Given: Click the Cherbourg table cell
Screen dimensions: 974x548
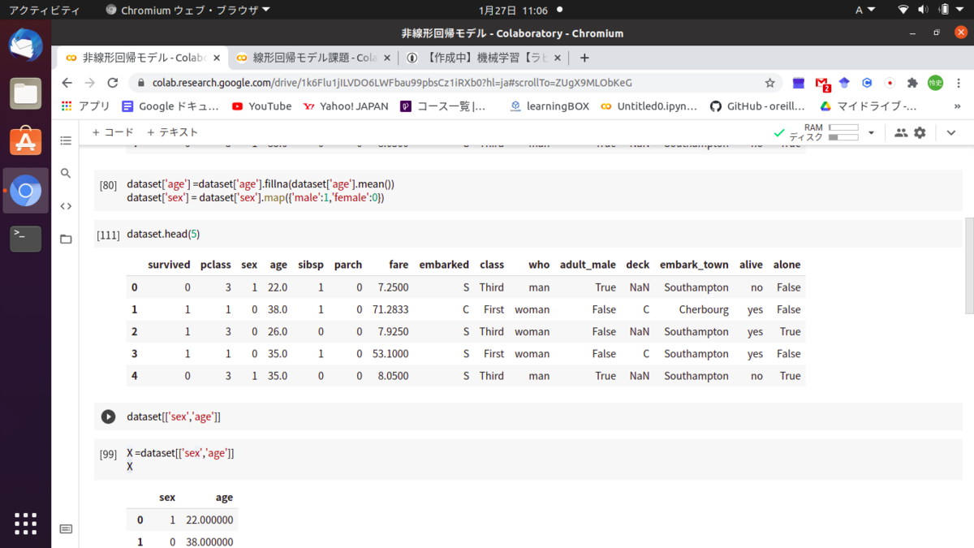Looking at the screenshot, I should point(704,309).
